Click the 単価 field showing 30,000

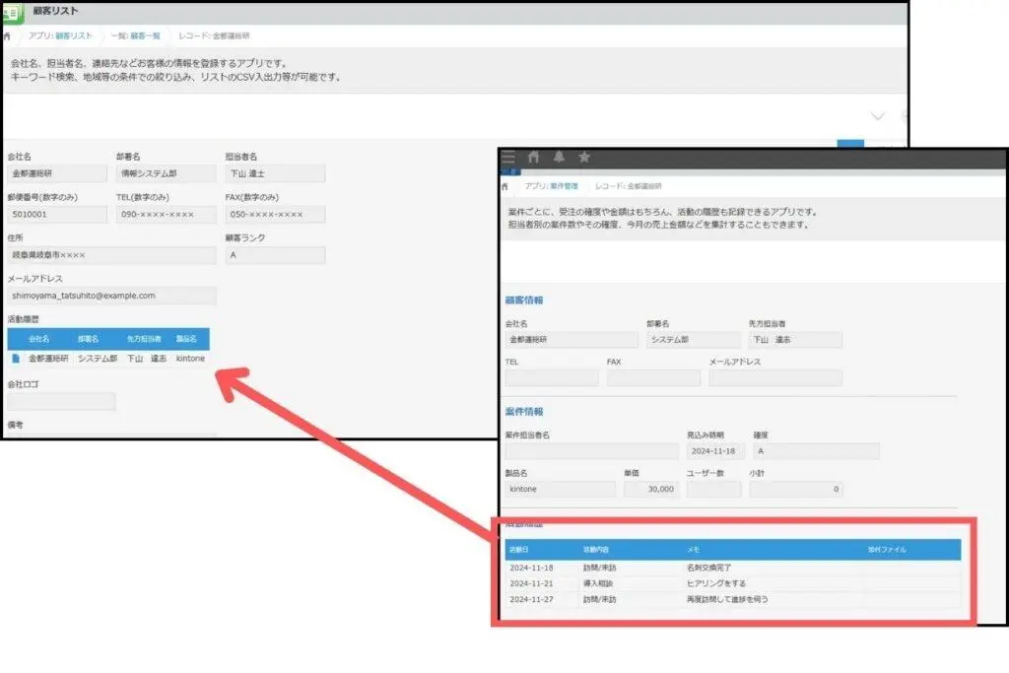coord(651,489)
